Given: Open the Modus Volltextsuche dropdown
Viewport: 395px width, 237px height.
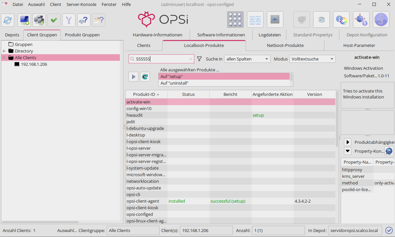Looking at the screenshot, I should pos(312,59).
